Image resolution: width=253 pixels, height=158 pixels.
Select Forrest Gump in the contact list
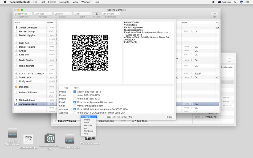tap(27, 31)
